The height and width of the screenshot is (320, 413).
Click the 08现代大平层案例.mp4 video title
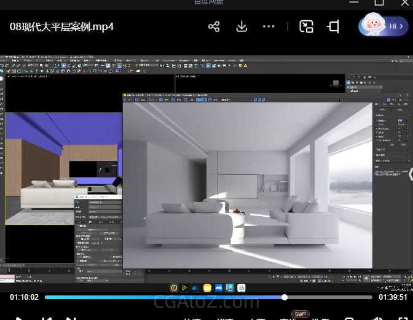61,27
